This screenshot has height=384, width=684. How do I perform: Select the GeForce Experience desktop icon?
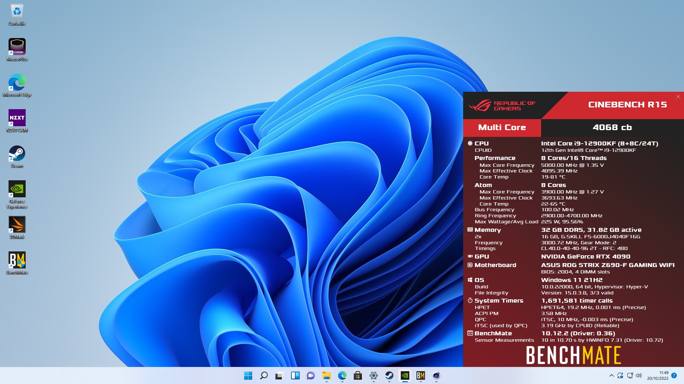click(x=17, y=194)
